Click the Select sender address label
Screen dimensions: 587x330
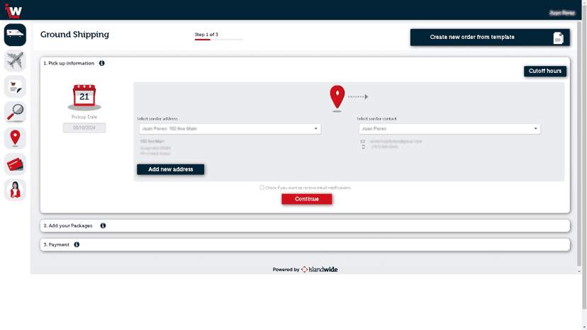(157, 118)
